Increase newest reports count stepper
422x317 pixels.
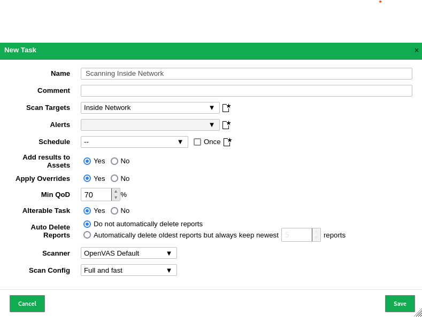click(316, 232)
